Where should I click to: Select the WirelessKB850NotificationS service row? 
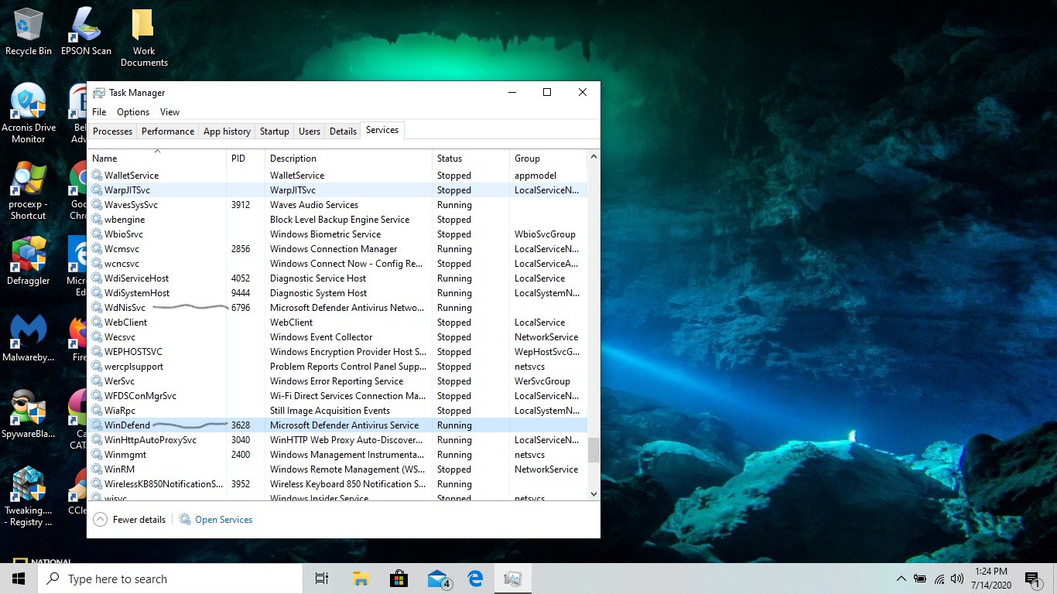coord(337,484)
